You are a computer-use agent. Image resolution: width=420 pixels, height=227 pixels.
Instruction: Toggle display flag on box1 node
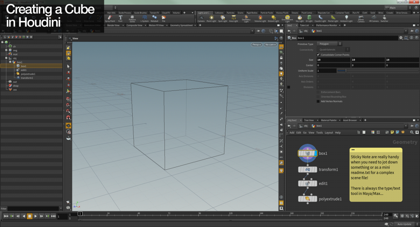(315, 153)
